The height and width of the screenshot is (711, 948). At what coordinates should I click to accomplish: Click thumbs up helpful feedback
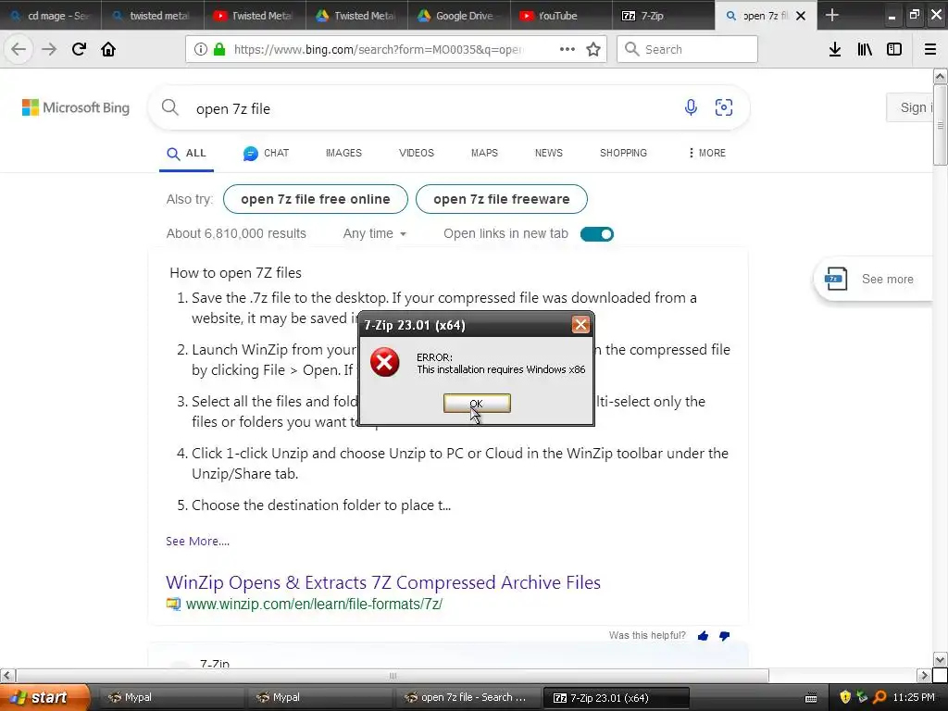(703, 635)
